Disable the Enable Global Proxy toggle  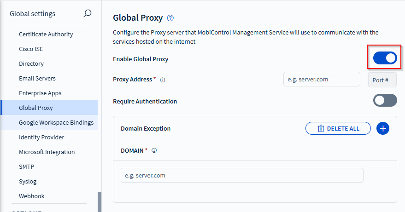[385, 57]
